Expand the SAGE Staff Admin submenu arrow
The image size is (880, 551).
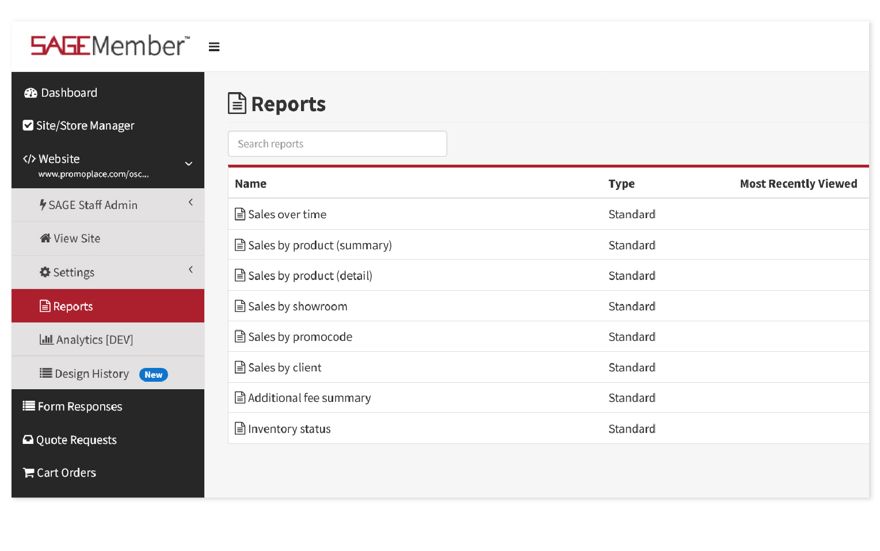click(191, 203)
